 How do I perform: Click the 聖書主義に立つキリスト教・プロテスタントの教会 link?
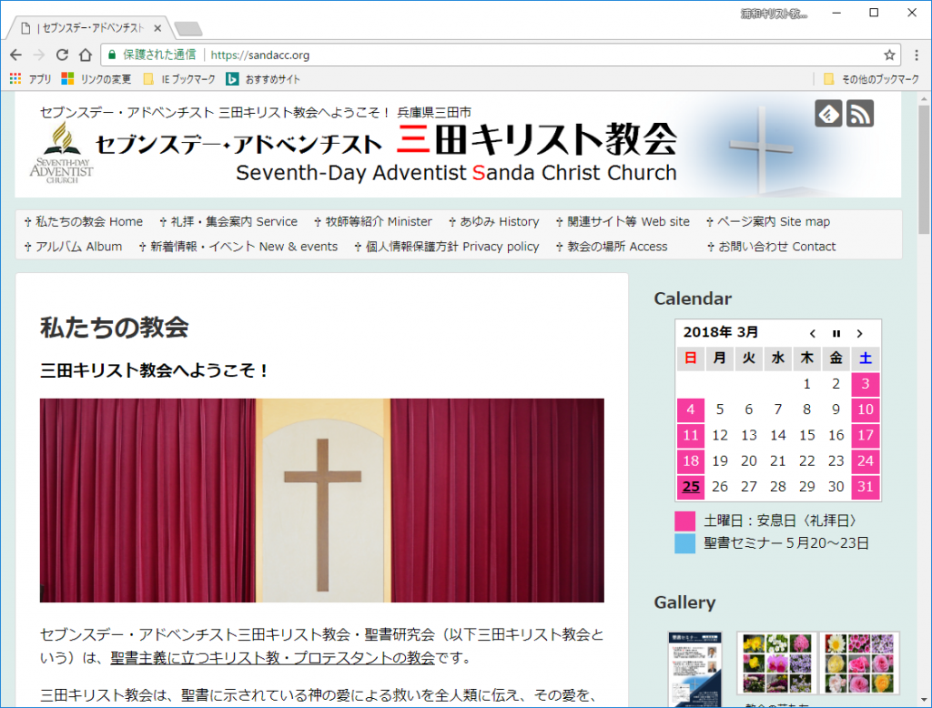[x=273, y=658]
